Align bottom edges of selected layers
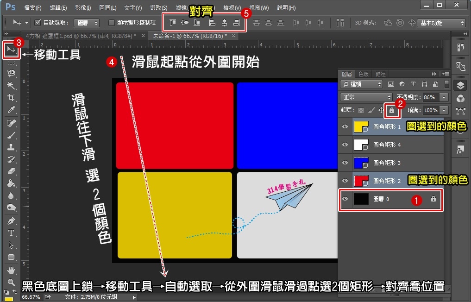This screenshot has width=471, height=302. (x=197, y=23)
